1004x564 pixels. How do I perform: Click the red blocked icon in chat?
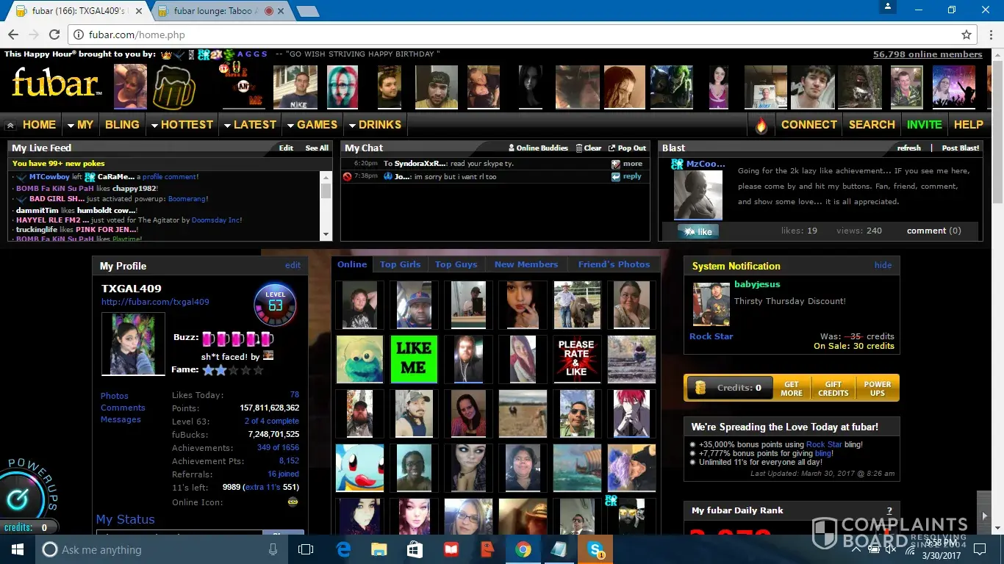pos(348,176)
